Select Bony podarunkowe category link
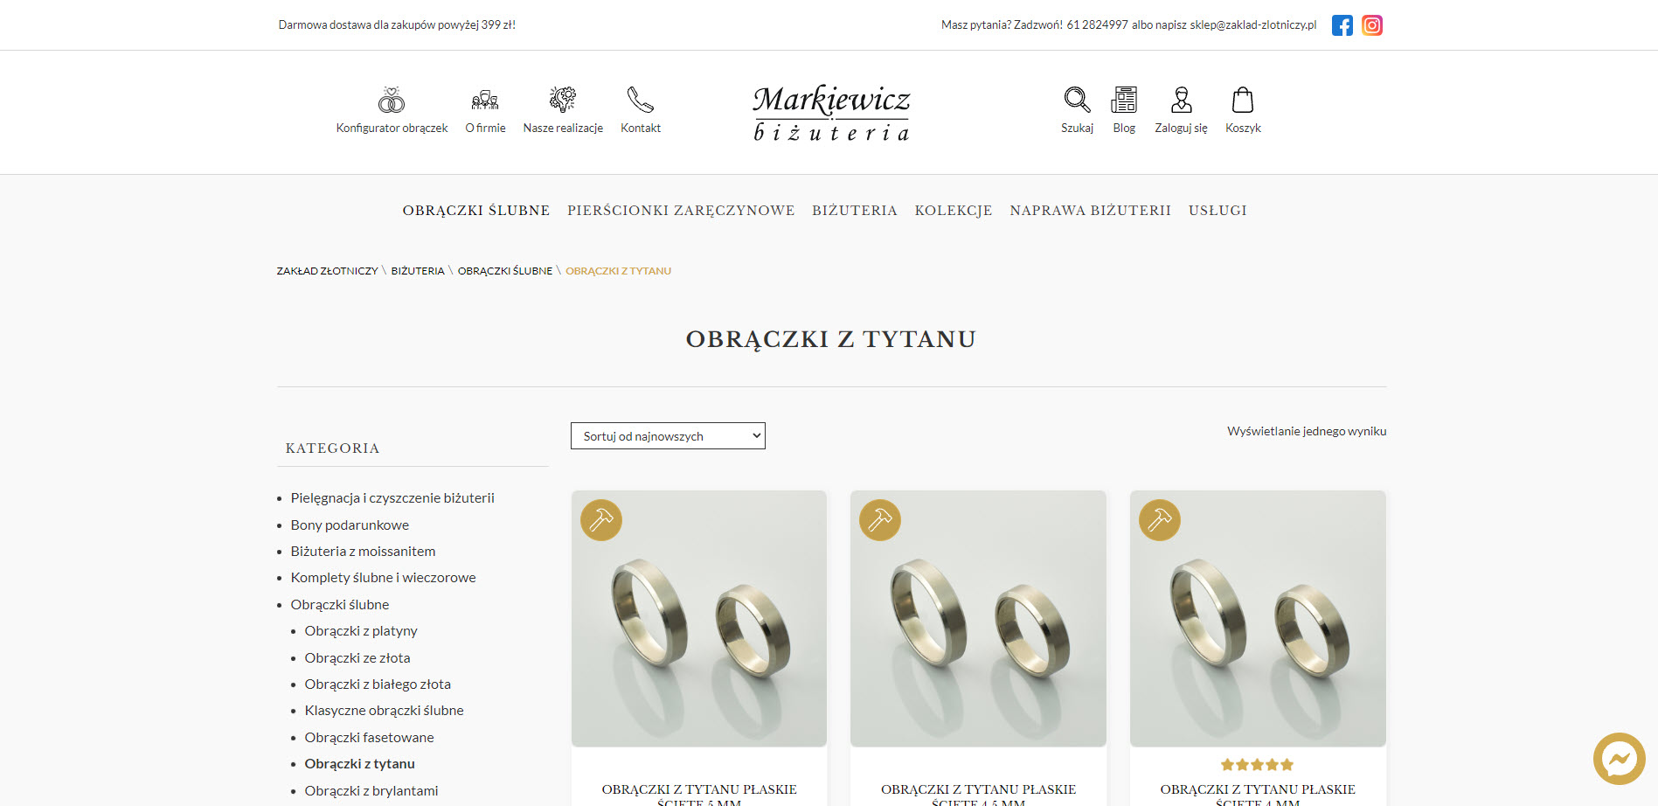The image size is (1658, 806). [350, 525]
